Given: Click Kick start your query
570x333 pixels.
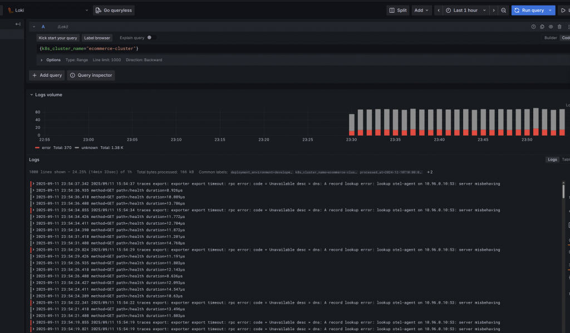Looking at the screenshot, I should click(58, 38).
